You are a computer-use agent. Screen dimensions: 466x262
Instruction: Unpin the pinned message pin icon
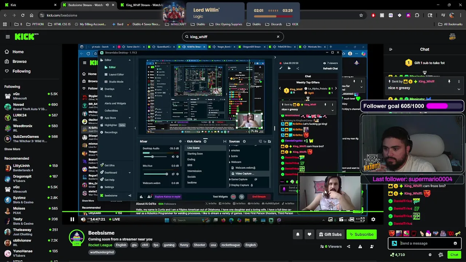click(449, 82)
